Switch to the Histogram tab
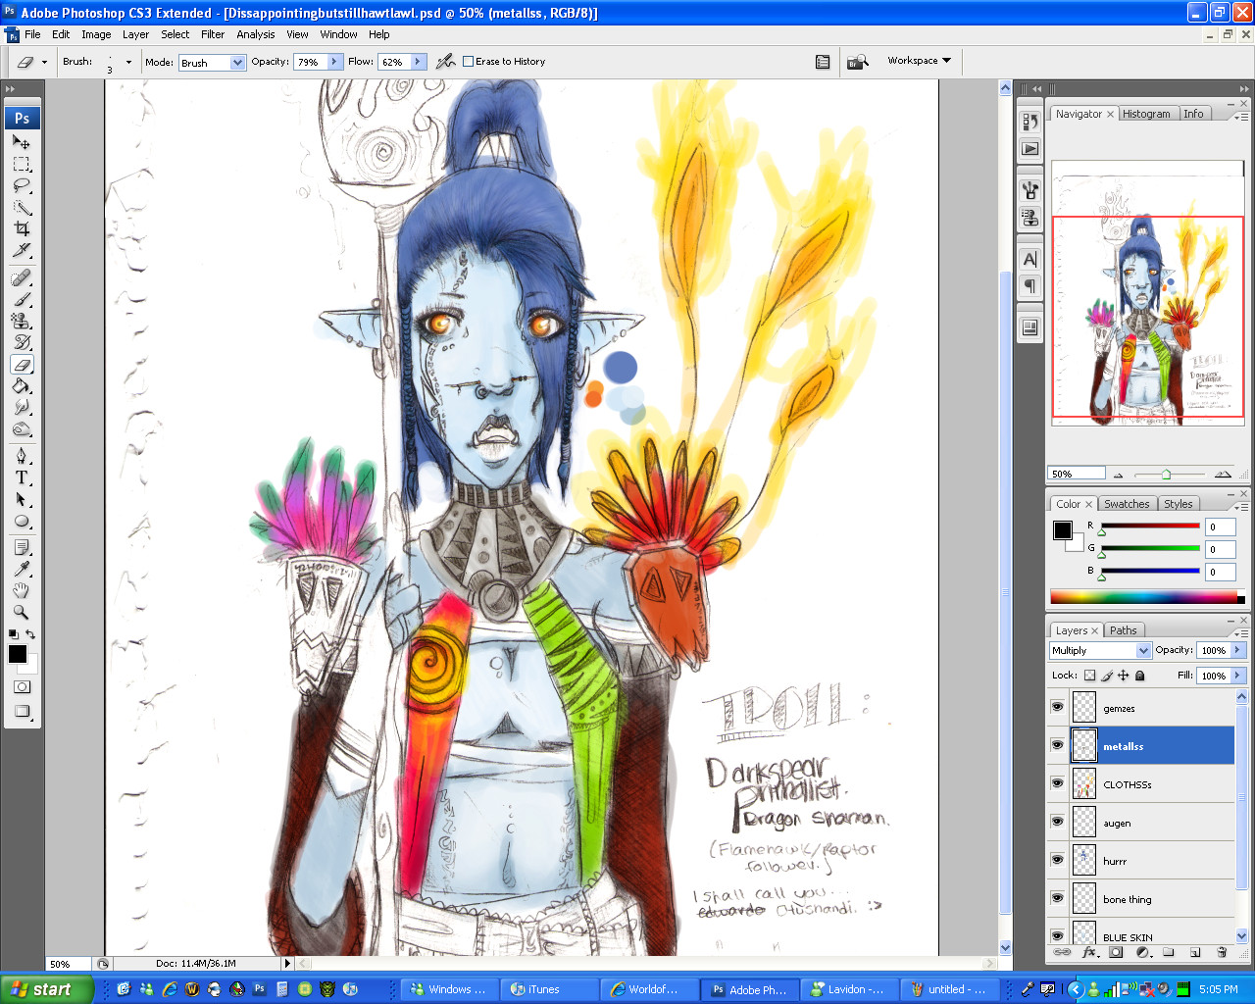The width and height of the screenshot is (1255, 1004). click(x=1146, y=114)
